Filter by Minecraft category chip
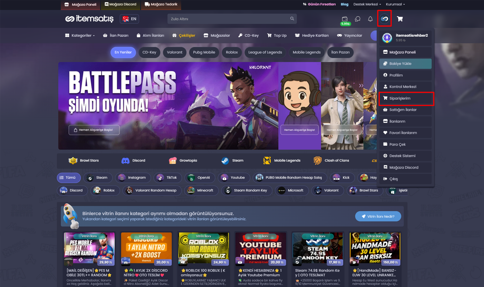Image resolution: width=484 pixels, height=287 pixels. [x=201, y=190]
